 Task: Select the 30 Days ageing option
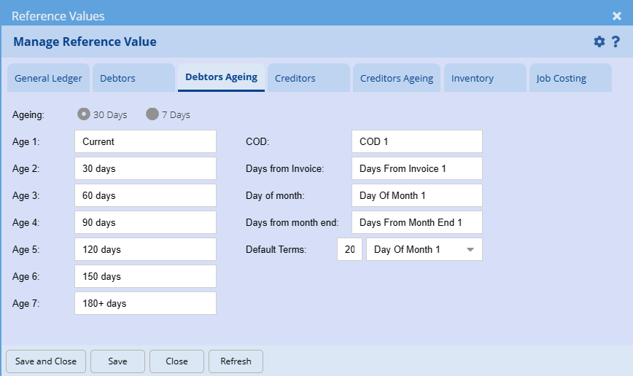(x=84, y=114)
